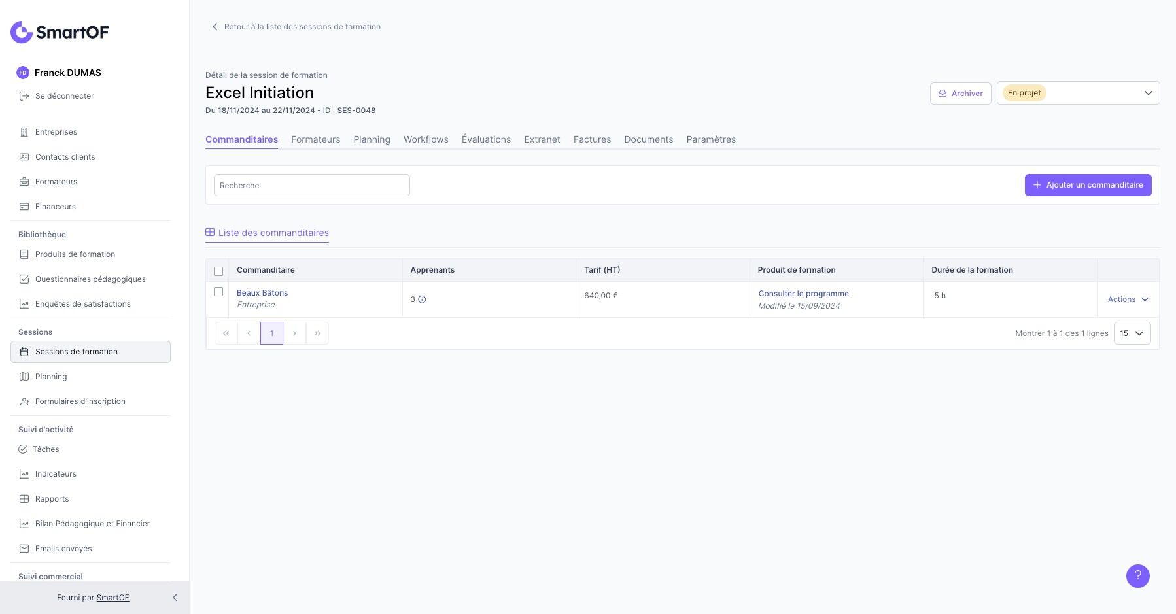Click the SmartOF logo icon
This screenshot has height=614, width=1176.
(22, 32)
